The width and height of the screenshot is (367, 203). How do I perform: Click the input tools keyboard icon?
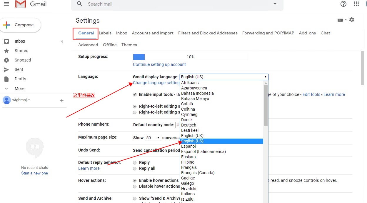pyautogui.click(x=340, y=20)
